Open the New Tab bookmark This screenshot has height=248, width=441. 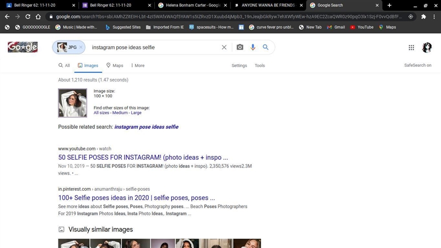click(x=310, y=27)
